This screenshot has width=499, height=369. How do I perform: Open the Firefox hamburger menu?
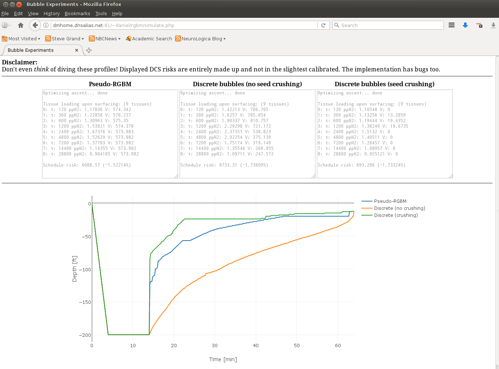point(452,25)
